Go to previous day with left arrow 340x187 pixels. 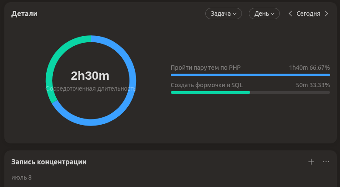(290, 14)
